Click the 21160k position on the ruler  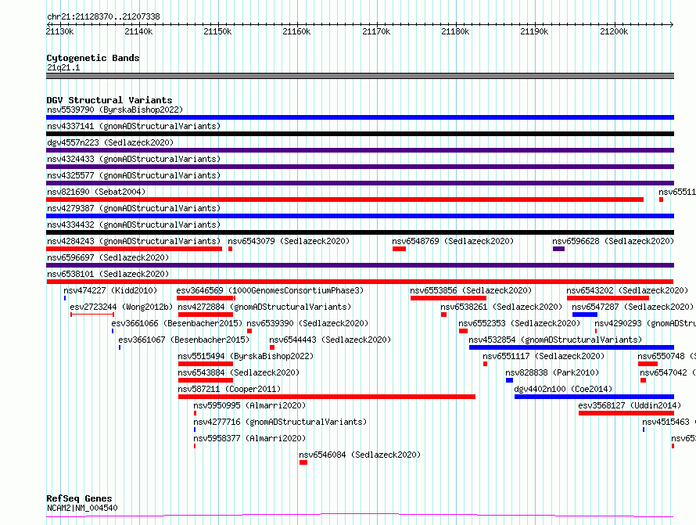[296, 31]
